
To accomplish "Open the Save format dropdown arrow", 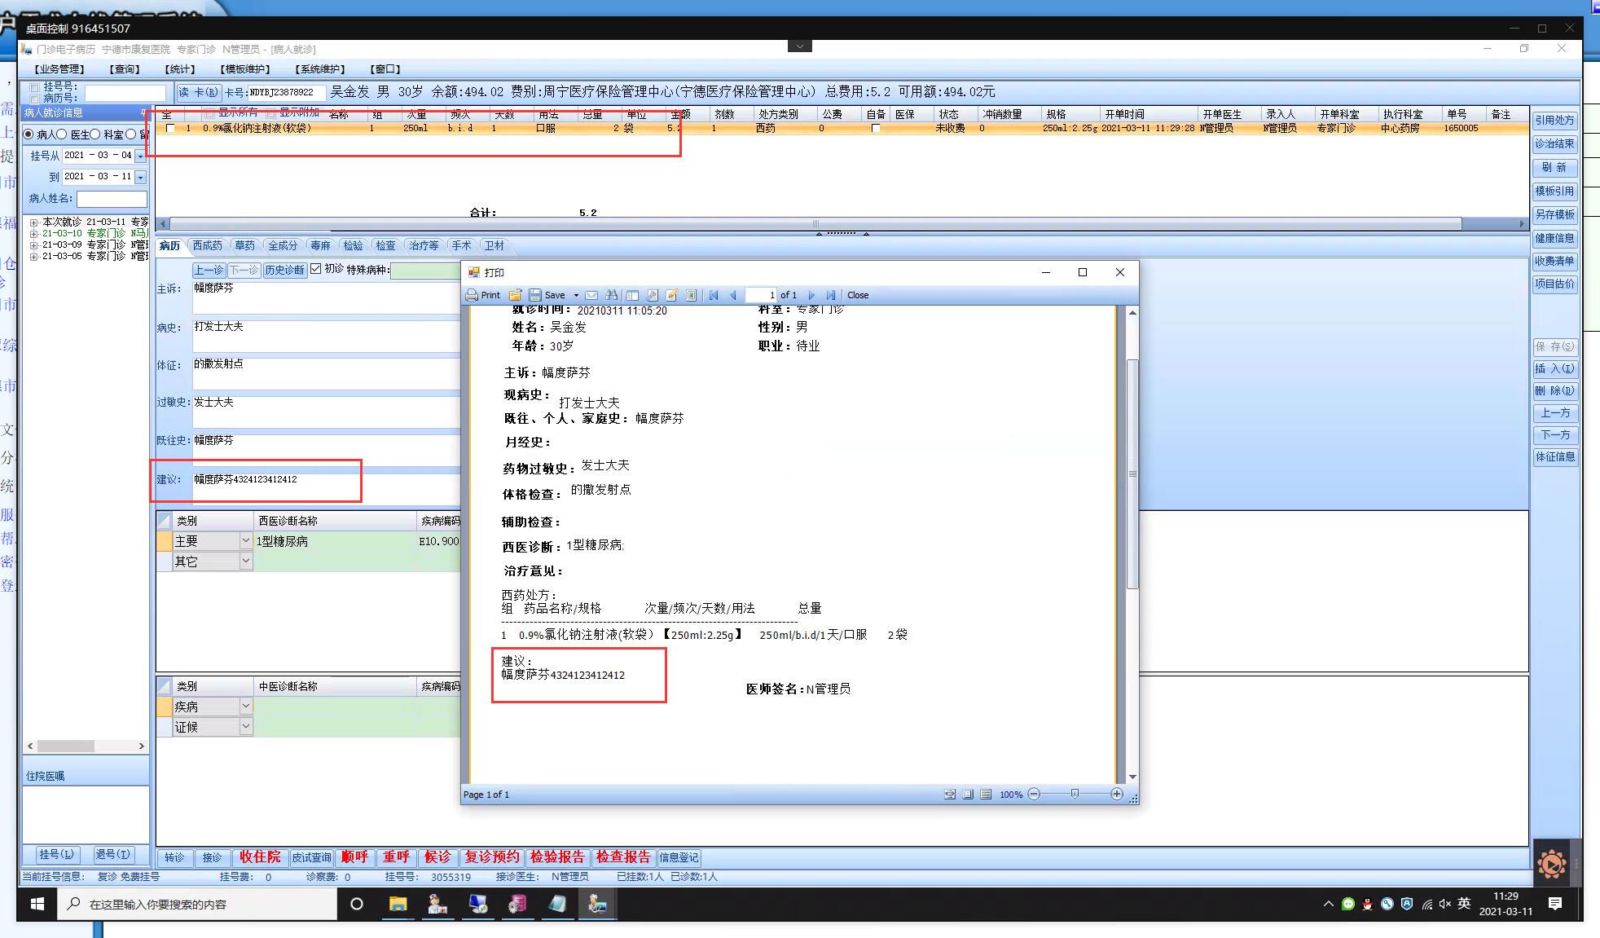I will 576,295.
